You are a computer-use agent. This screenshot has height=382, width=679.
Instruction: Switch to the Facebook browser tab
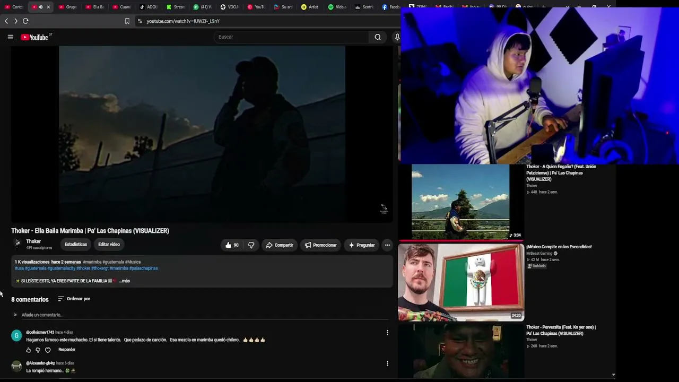pyautogui.click(x=391, y=7)
